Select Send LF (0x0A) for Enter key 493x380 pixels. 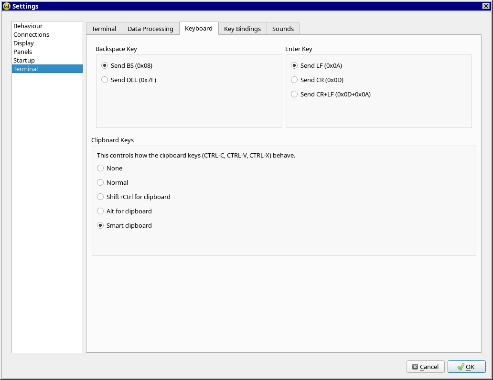pyautogui.click(x=294, y=65)
